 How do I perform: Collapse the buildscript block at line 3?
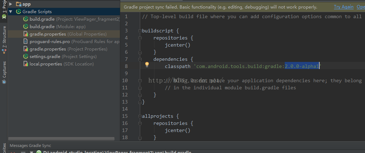coord(140,31)
